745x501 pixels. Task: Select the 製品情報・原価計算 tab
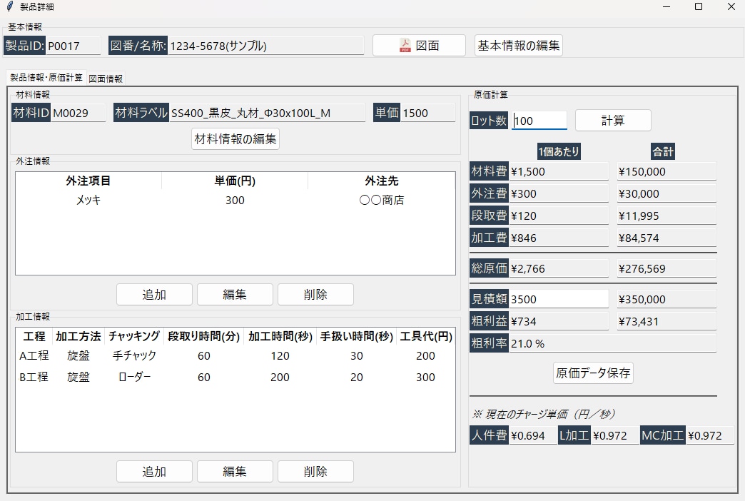[x=46, y=78]
